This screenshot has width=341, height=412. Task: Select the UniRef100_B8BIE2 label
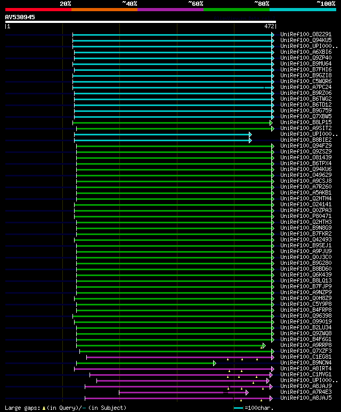[306, 140]
